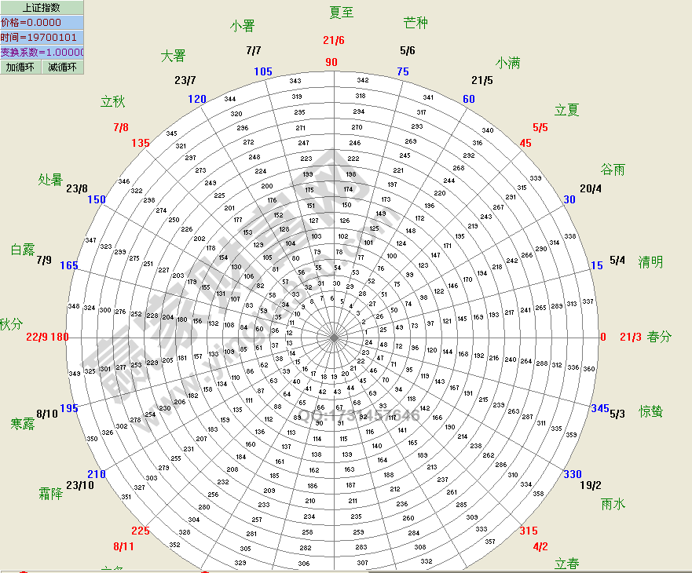The image size is (692, 573).
Task: Click the 清明 solar term label
Action: click(650, 261)
